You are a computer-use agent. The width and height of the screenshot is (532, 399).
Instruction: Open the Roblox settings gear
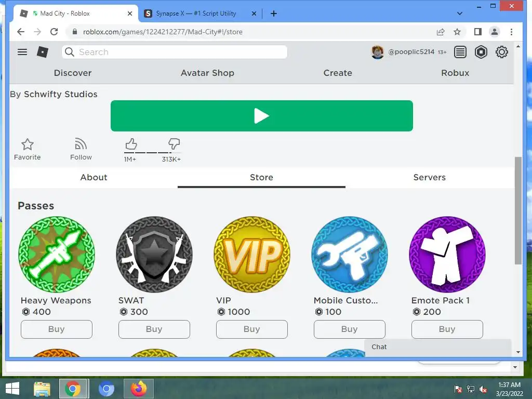click(501, 52)
